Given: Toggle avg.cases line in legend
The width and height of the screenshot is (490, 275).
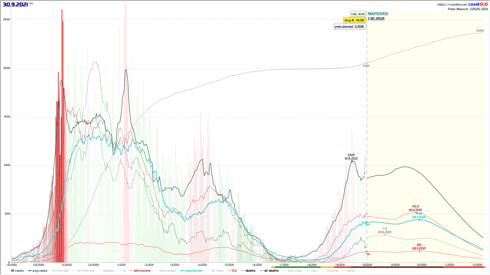Looking at the screenshot, I should tap(38, 271).
